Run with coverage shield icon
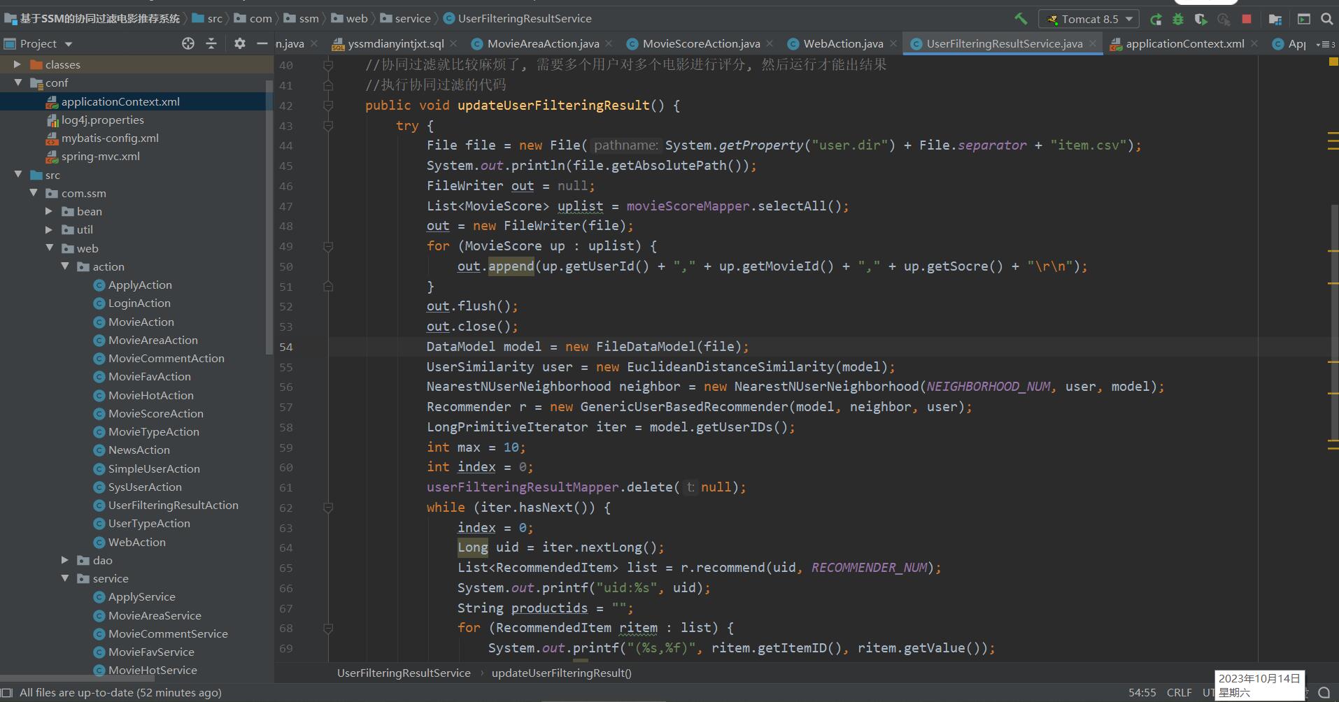The image size is (1339, 702). point(1201,20)
